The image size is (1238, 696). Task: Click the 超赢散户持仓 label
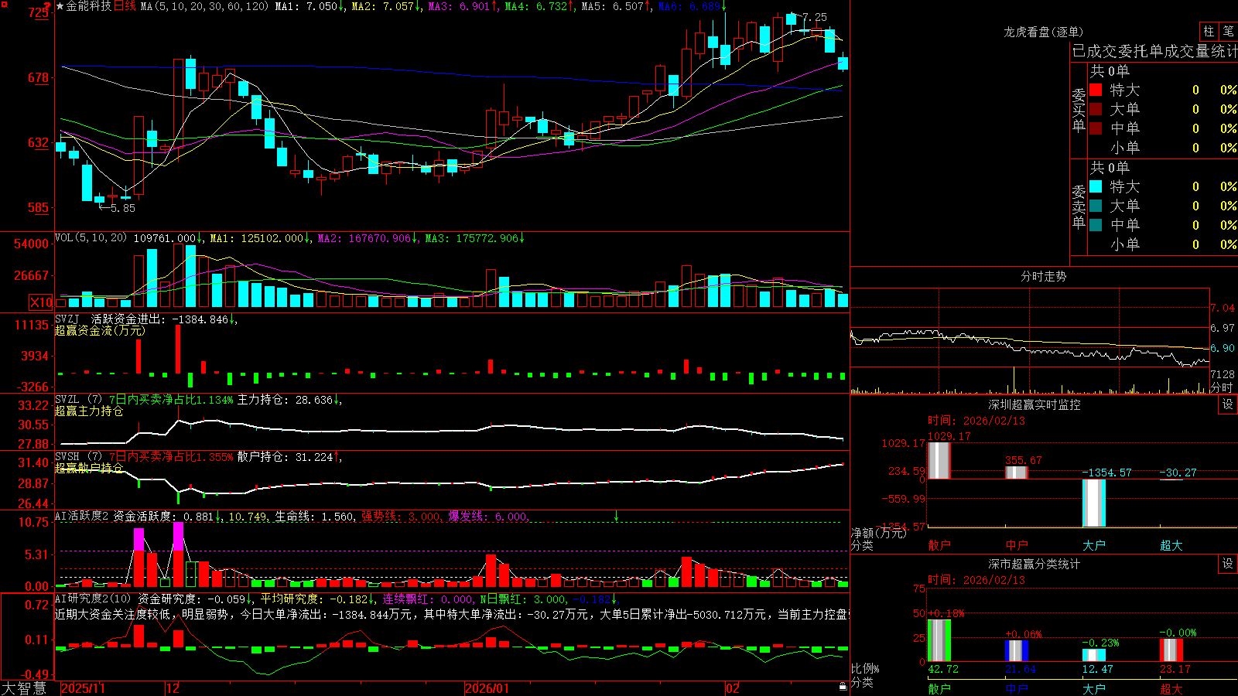pos(89,468)
